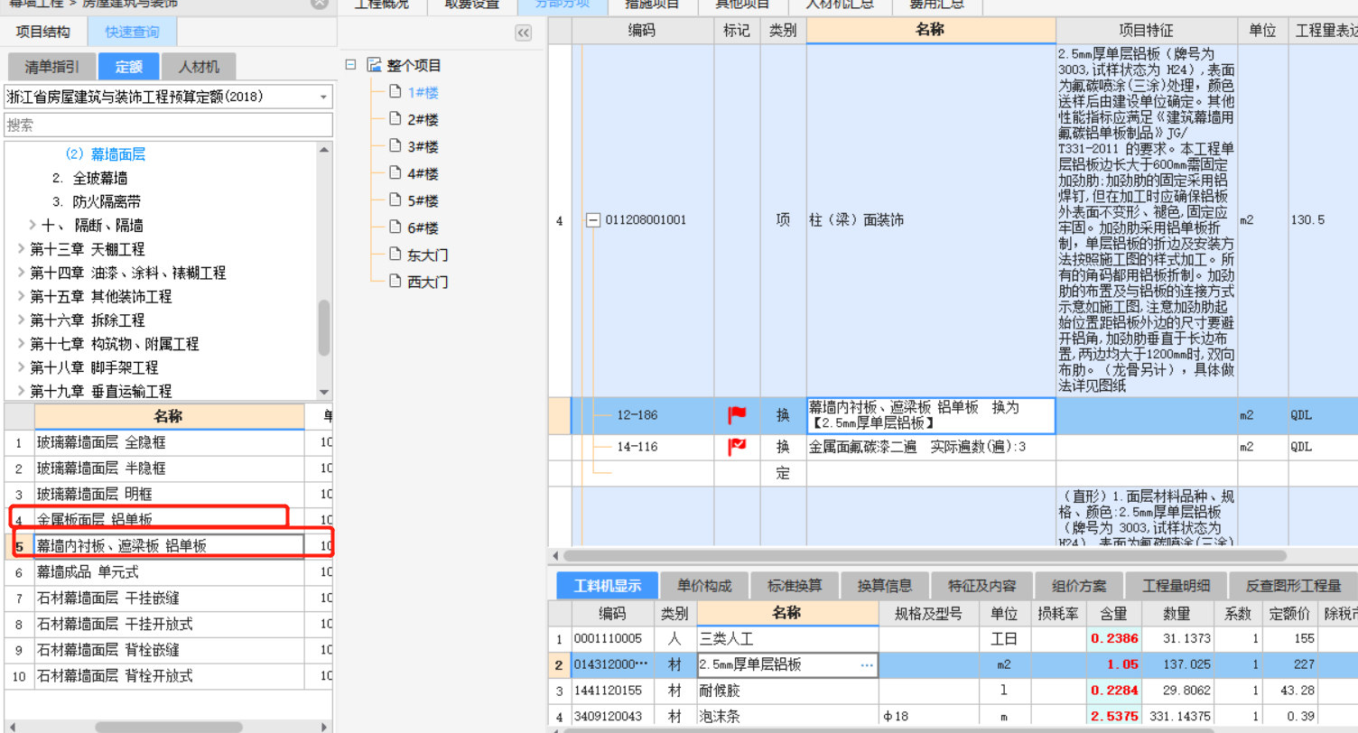Select the 玻璃幕墙面层 全隐框 row
The image size is (1358, 733).
click(x=168, y=443)
